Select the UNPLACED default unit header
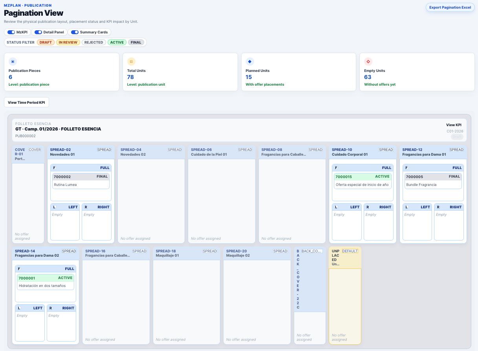Viewport: 478px width, 351px height. (345, 258)
